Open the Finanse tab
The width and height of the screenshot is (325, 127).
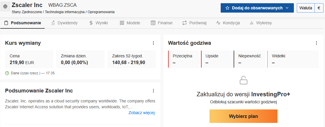tap(162, 23)
